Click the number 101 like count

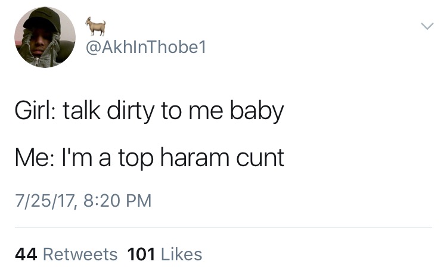coord(141,254)
